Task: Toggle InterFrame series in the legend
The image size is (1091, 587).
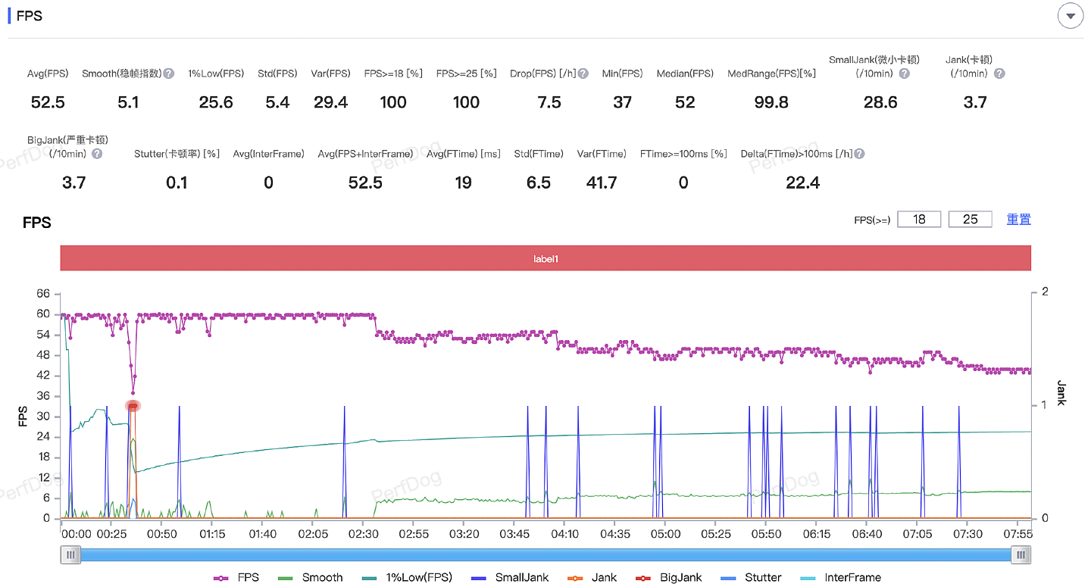Action: [x=840, y=577]
